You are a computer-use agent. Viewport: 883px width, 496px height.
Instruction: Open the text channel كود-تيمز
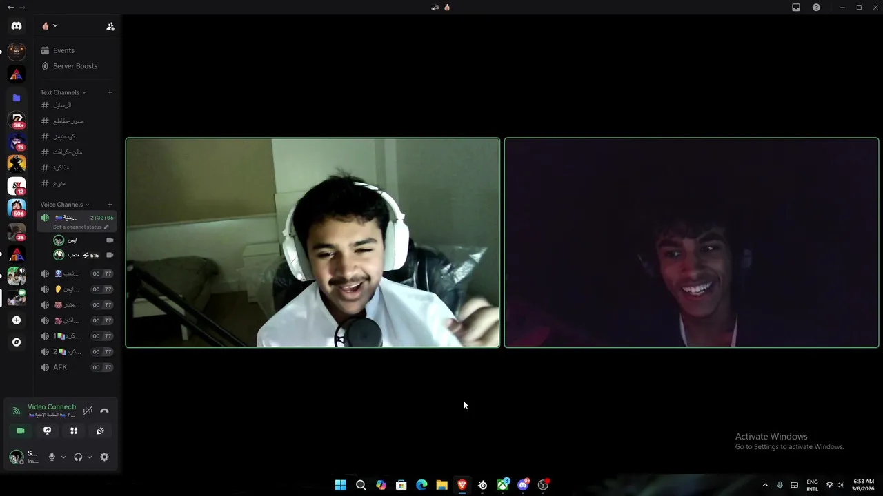tap(77, 136)
